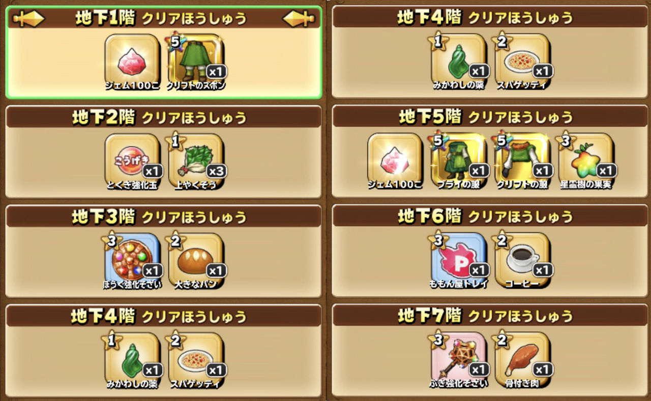
Task: Tap the スパゲッティ plate in right 地下4階 panel
Action: coord(523,62)
